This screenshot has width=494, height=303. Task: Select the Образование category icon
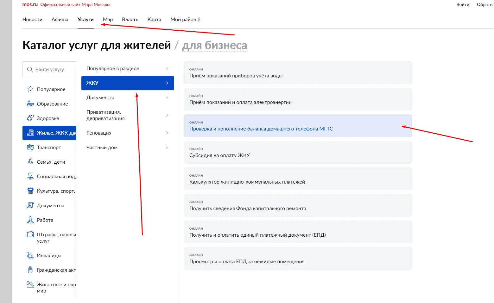(30, 104)
